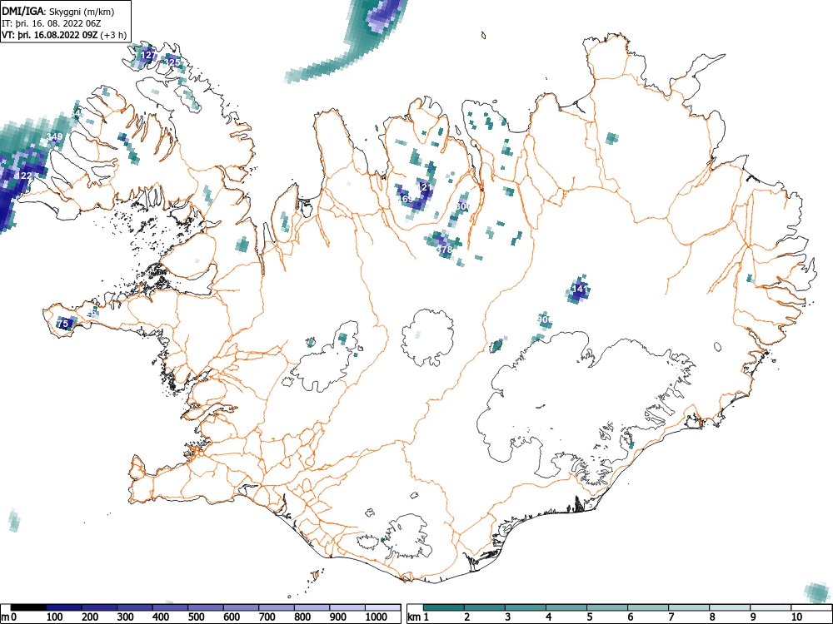Screen dimensions: 833x624
Task: Select the 600–700 m legend swatch
Action: (x=242, y=607)
